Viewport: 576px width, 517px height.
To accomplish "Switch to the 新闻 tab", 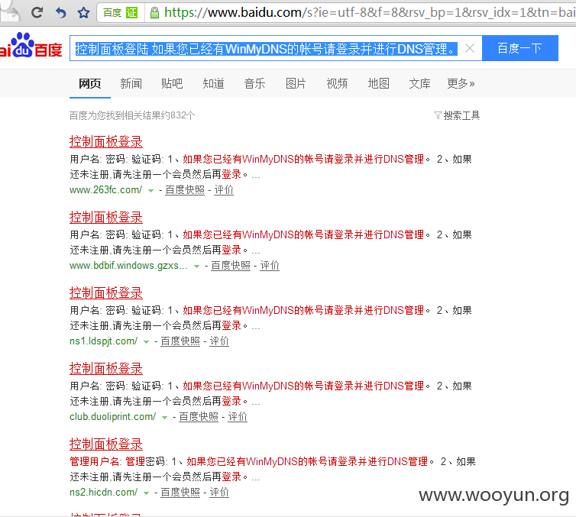I will (131, 84).
